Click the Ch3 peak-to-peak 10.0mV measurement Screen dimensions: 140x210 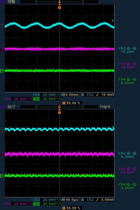(x=128, y=66)
